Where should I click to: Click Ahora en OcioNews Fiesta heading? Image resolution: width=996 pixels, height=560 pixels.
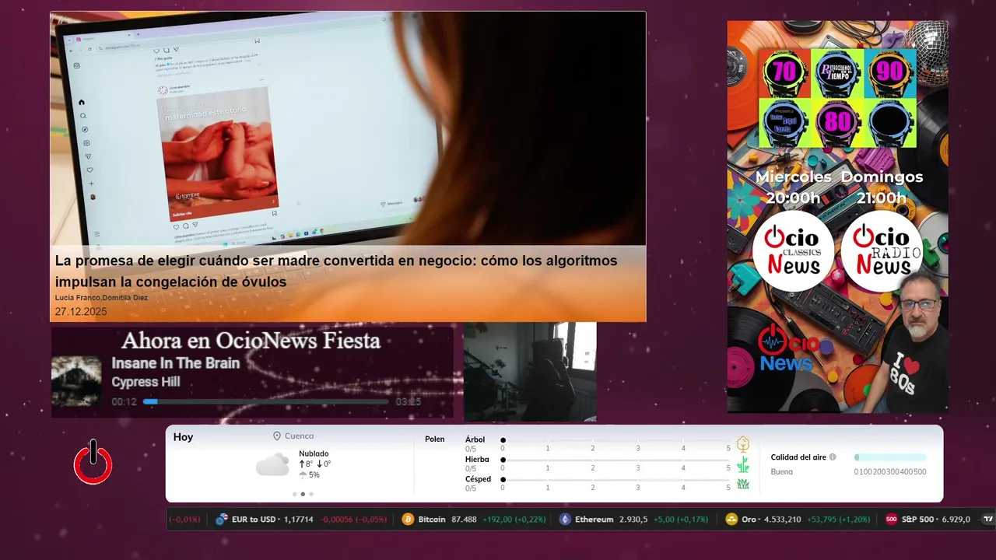(251, 341)
